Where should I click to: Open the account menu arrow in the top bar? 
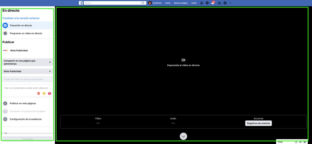(x=231, y=3)
